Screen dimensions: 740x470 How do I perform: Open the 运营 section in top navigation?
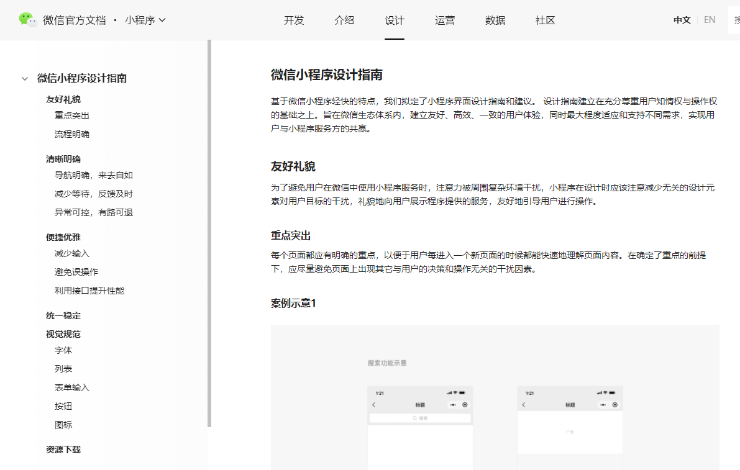(445, 20)
